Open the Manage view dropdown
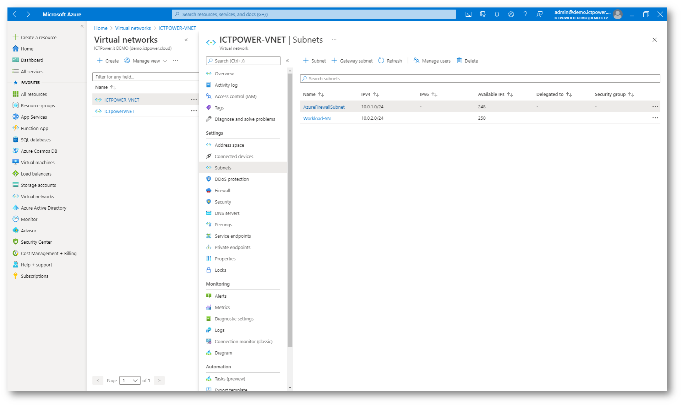 (x=146, y=61)
